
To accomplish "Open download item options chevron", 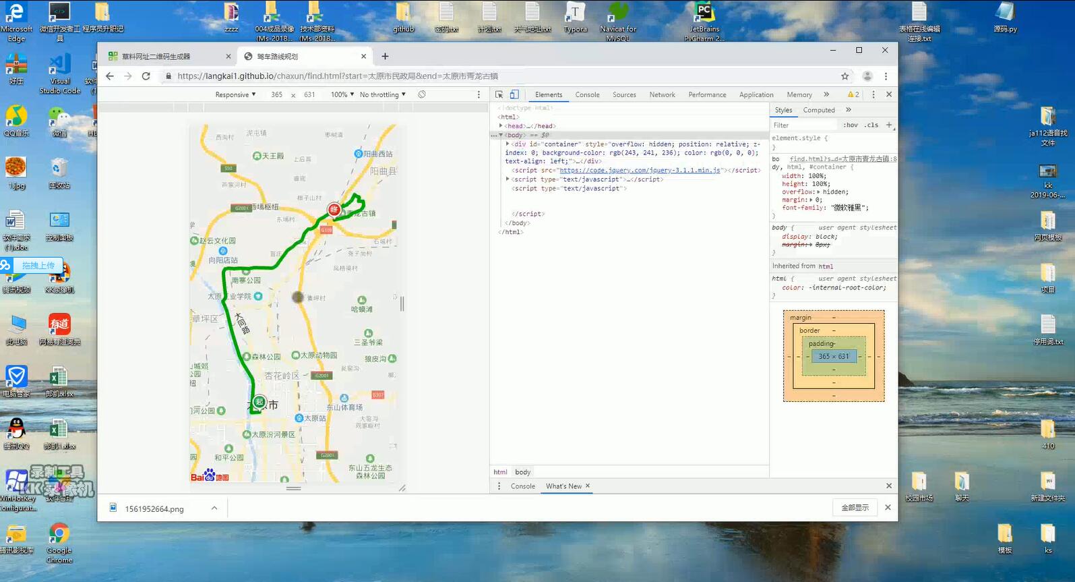I will coord(214,508).
